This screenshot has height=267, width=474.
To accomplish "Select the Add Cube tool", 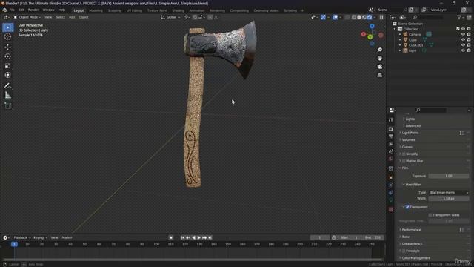I will point(8,105).
